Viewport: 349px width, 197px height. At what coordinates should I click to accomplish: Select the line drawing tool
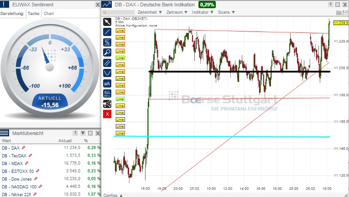point(107,32)
